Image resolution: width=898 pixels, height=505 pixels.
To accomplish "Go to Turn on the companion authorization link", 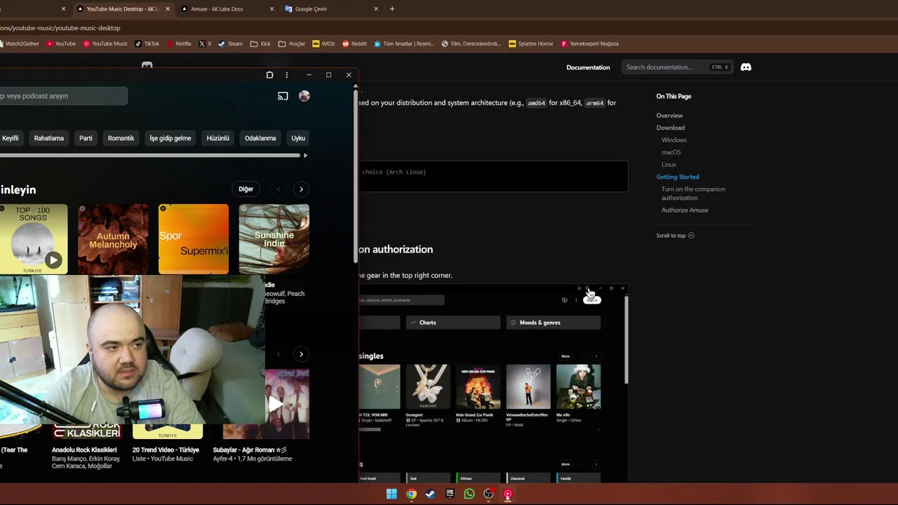I will 693,194.
